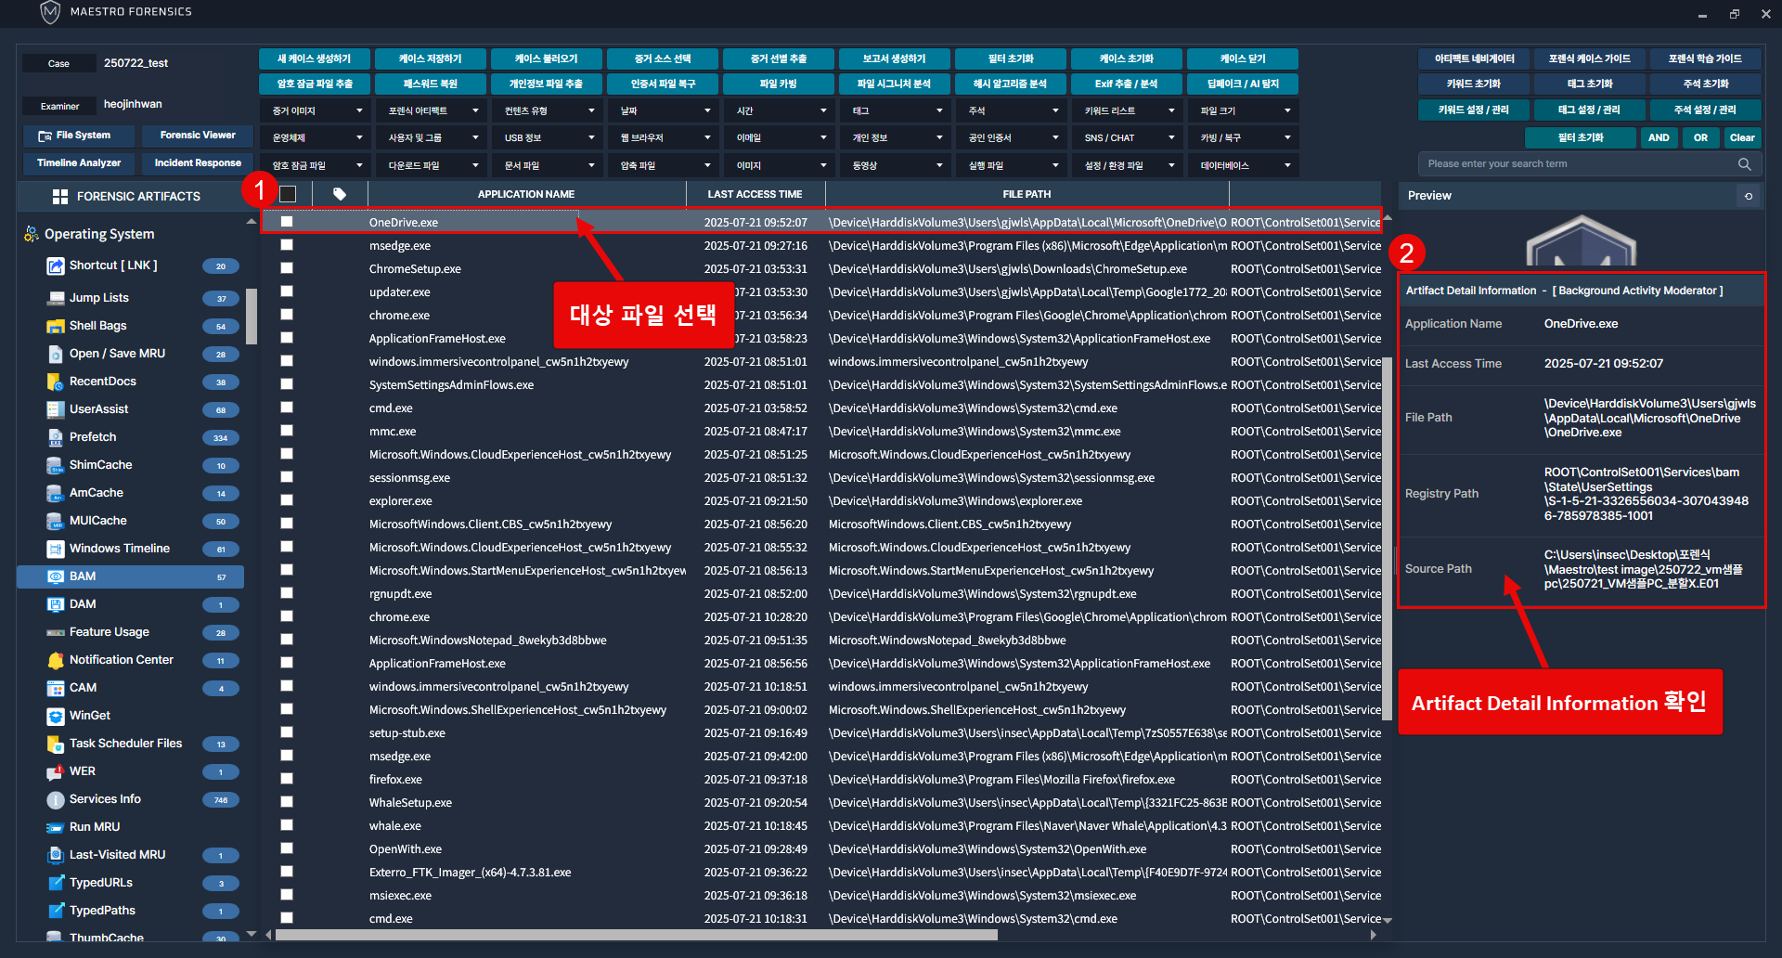Click the Preview panel refresh icon
This screenshot has width=1782, height=958.
[1749, 196]
